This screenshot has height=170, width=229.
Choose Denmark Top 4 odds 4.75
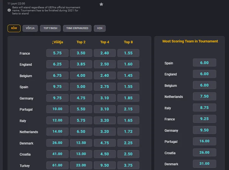105,143
